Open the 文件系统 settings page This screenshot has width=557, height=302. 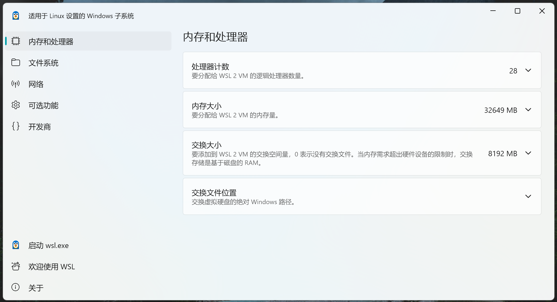pos(43,63)
